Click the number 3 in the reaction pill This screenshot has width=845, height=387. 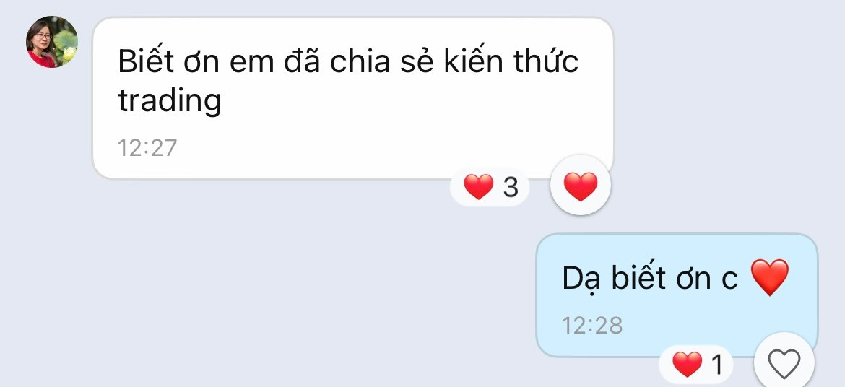click(x=511, y=188)
